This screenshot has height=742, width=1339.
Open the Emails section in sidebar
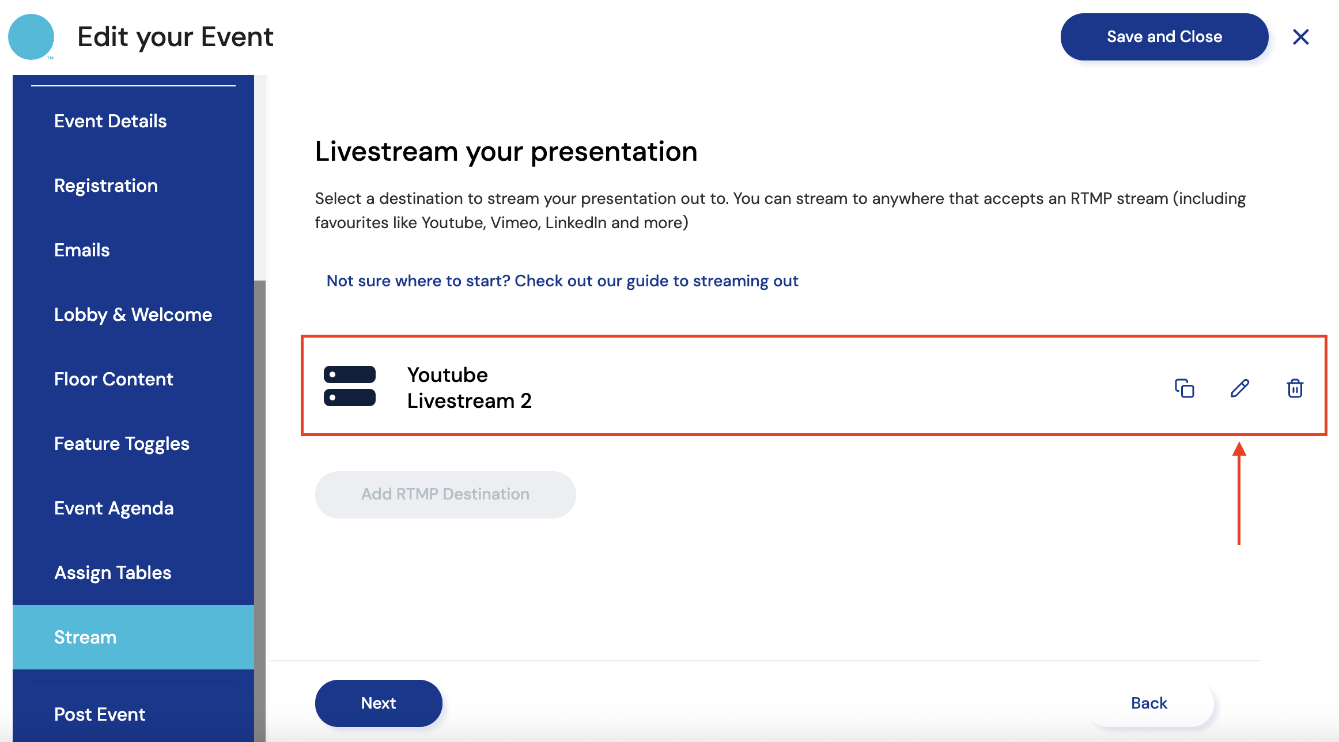(x=82, y=250)
